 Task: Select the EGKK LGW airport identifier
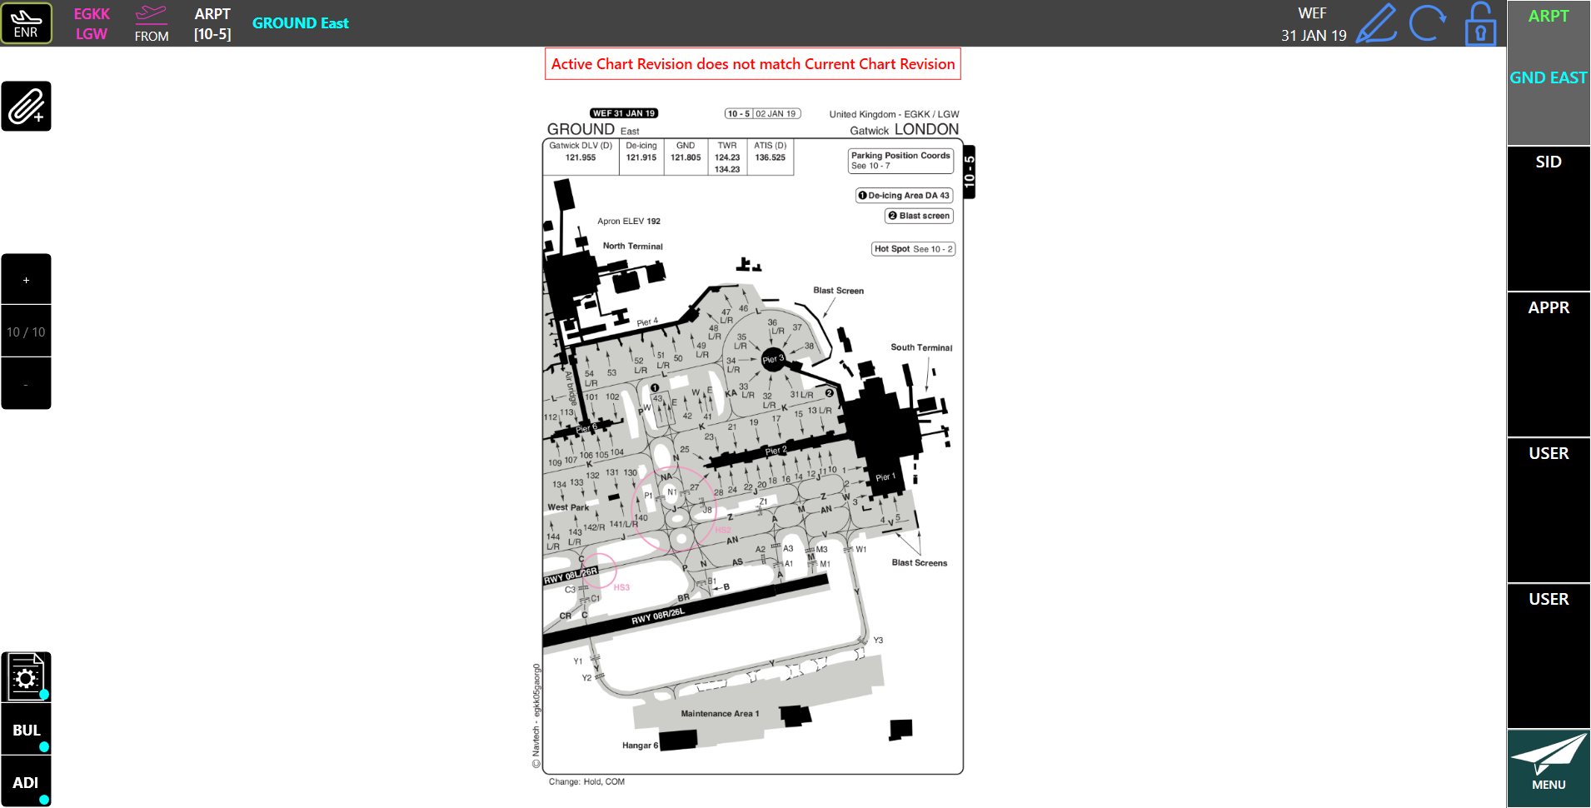92,23
